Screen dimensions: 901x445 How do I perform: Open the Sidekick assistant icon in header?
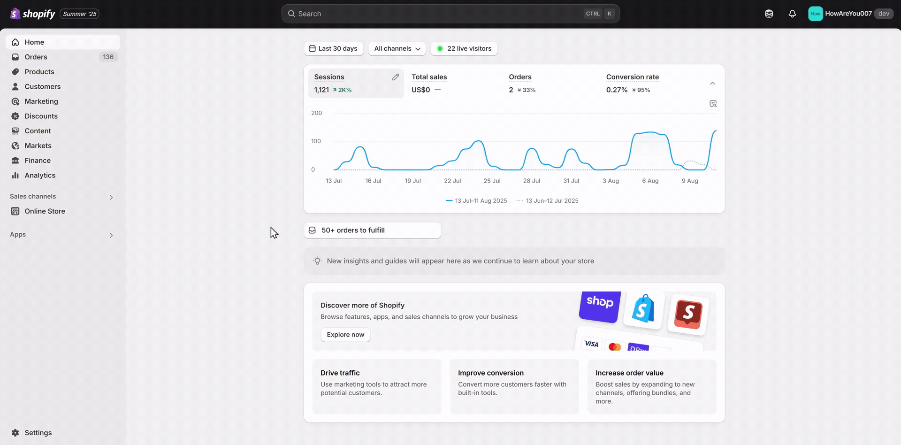[x=769, y=14]
